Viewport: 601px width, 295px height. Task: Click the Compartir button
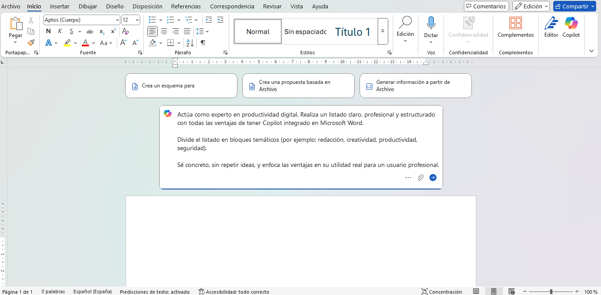(x=574, y=6)
